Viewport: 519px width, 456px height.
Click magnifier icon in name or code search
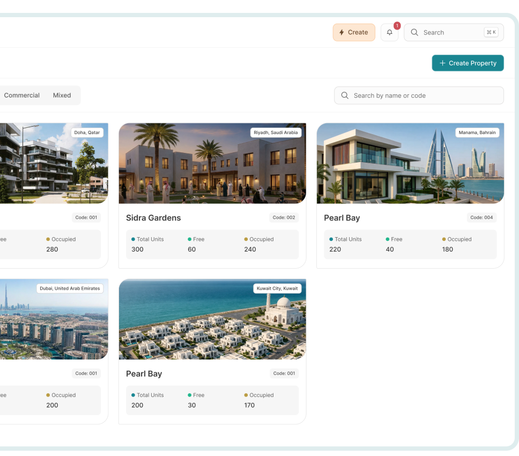(345, 95)
